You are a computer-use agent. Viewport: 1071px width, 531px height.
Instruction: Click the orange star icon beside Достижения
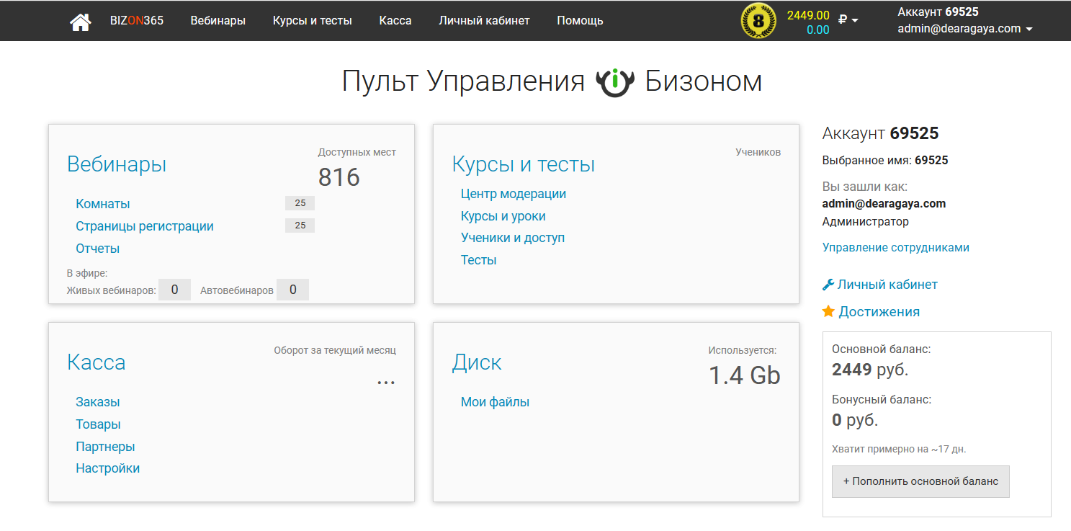(828, 311)
